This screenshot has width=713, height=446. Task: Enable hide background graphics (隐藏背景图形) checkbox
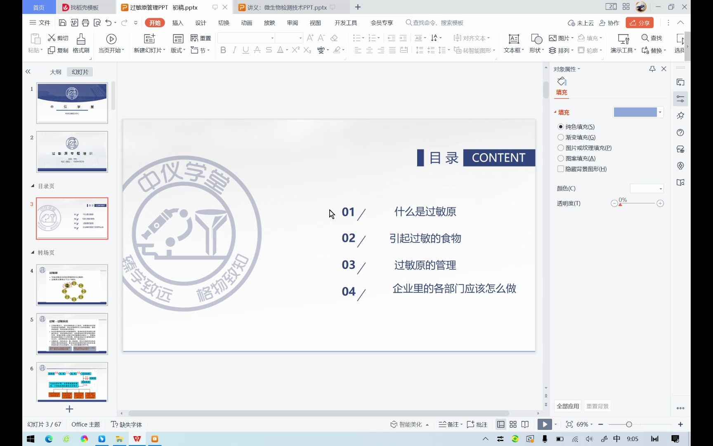560,169
